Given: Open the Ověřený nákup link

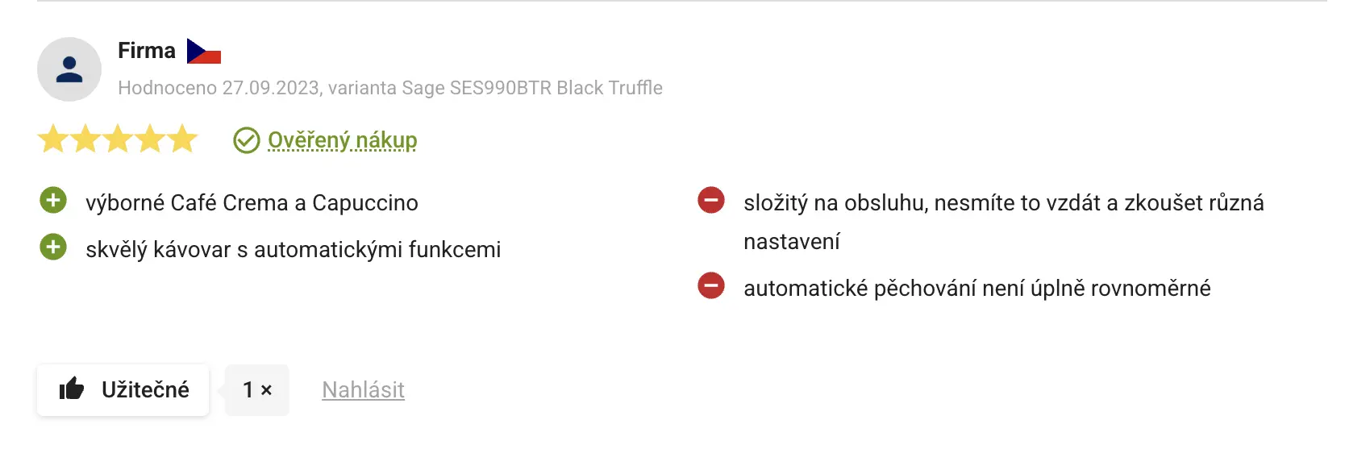Looking at the screenshot, I should tap(342, 140).
